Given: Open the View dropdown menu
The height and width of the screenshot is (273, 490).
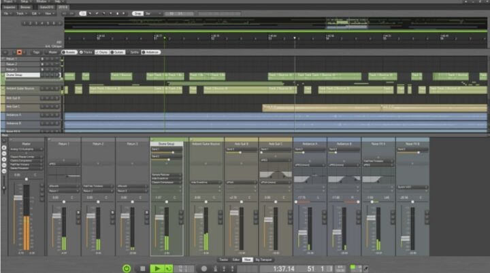Looking at the screenshot, I should [x=49, y=13].
